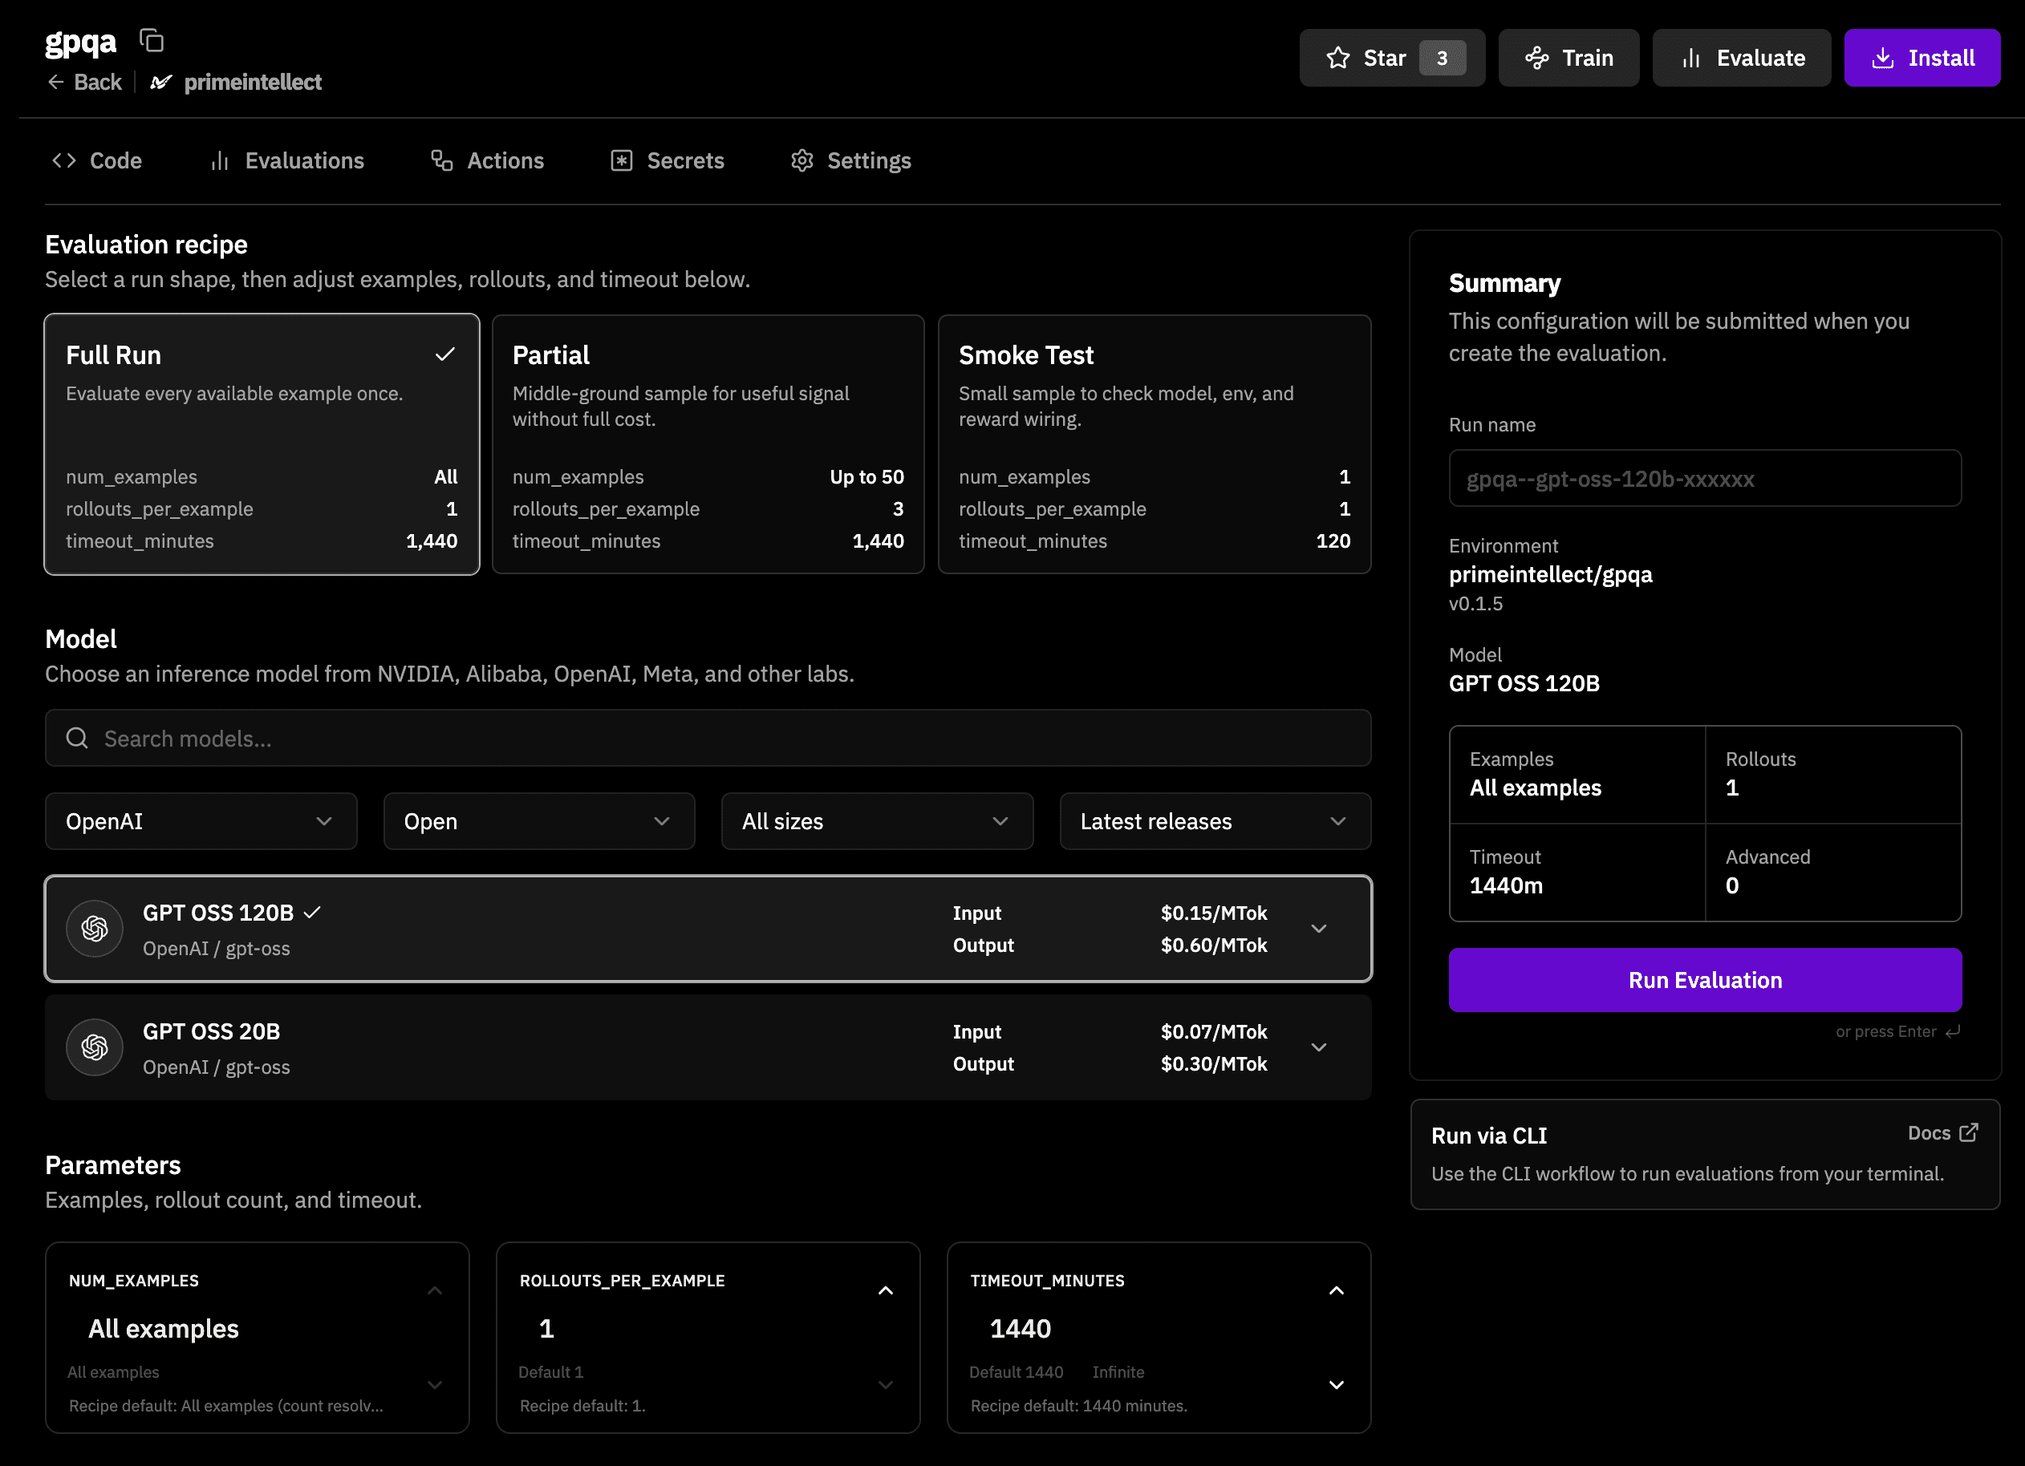Click the Run Evaluation button
Screen dimensions: 2025x1466
pyautogui.click(x=1704, y=980)
